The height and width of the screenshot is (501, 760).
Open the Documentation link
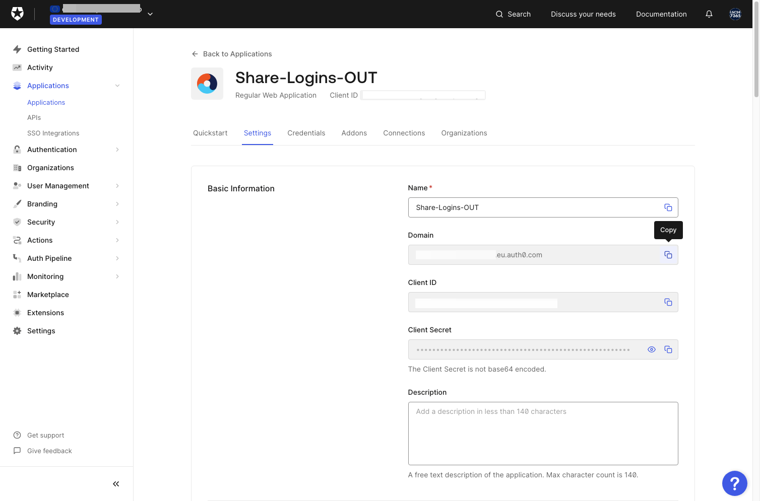coord(661,14)
